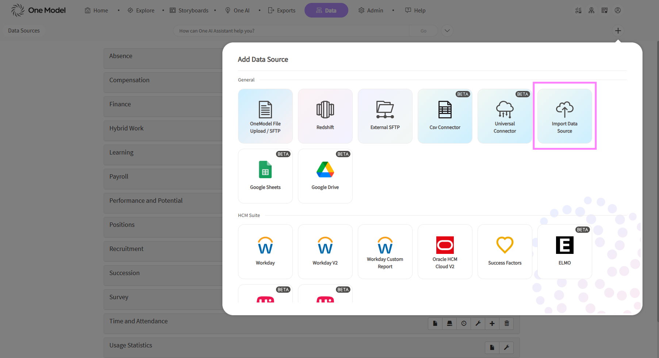Image resolution: width=659 pixels, height=358 pixels.
Task: Choose the Redshift data source
Action: (325, 116)
